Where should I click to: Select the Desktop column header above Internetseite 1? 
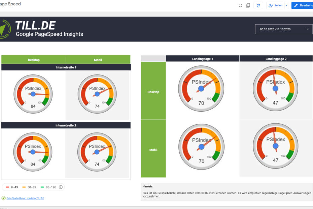coord(34,60)
